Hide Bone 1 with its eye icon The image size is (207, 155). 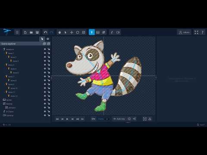pyautogui.click(x=45, y=53)
